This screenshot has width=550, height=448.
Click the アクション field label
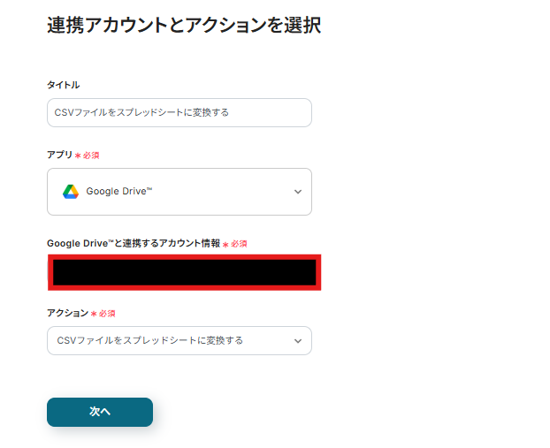[x=67, y=313]
